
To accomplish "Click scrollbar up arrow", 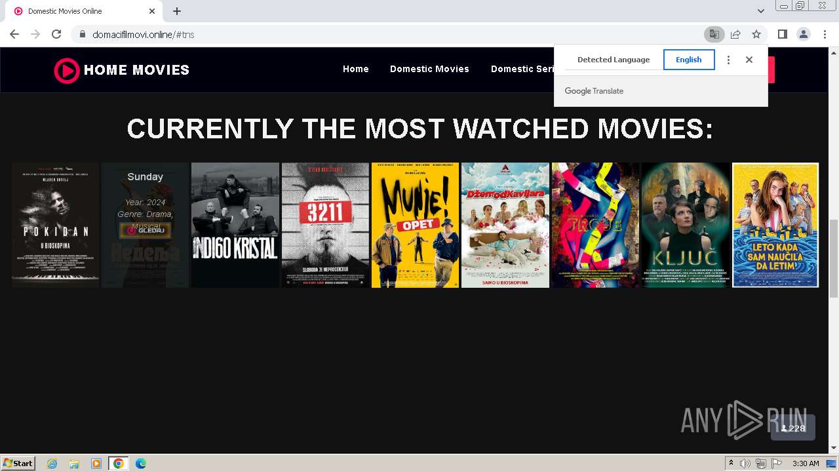I will [834, 52].
